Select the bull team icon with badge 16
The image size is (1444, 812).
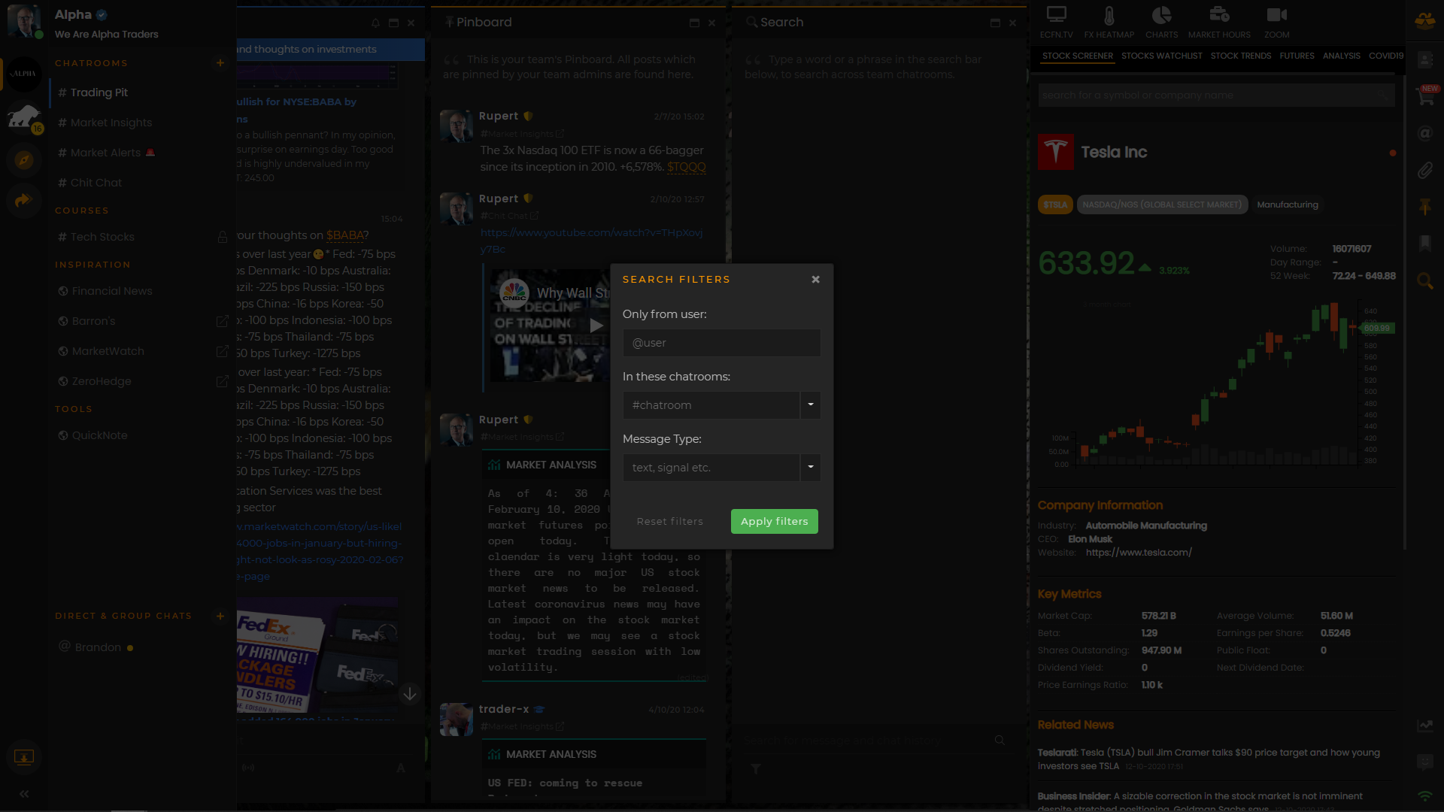[x=23, y=117]
